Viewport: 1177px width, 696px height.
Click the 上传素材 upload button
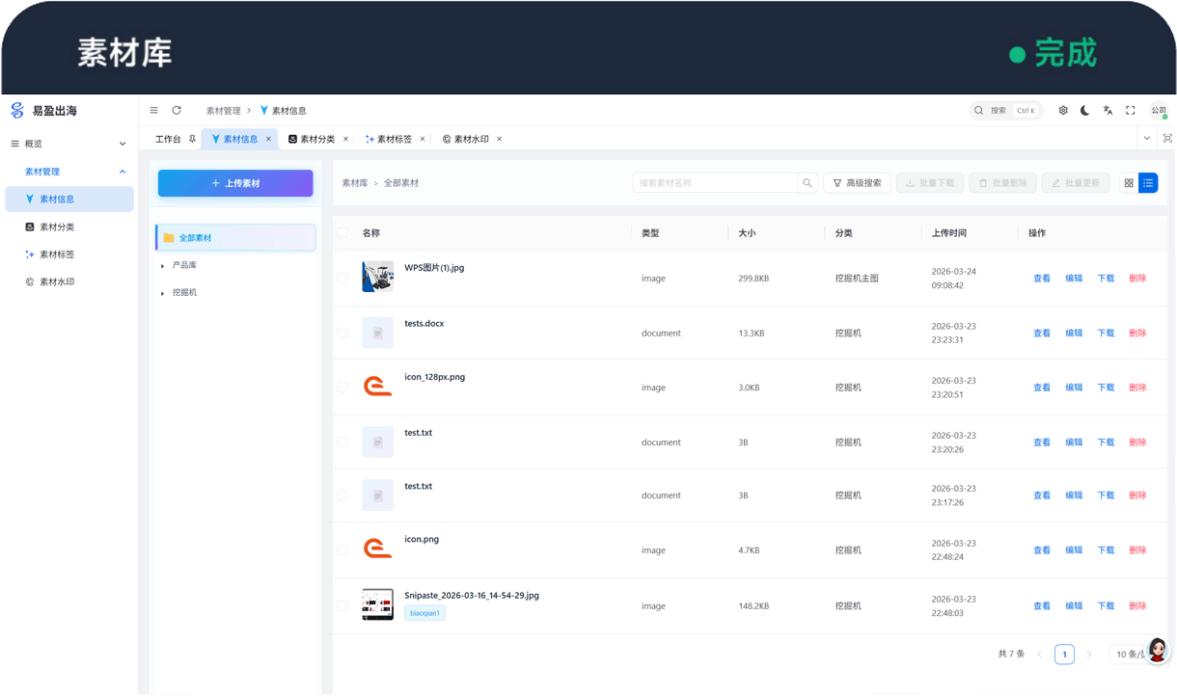coord(235,183)
